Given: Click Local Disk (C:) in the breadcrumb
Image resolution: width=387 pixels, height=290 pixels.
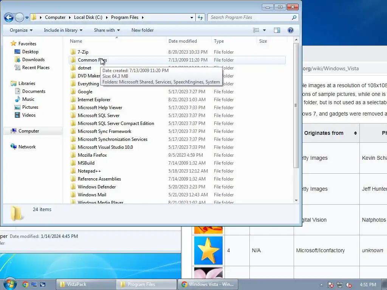Looking at the screenshot, I should click(x=88, y=17).
